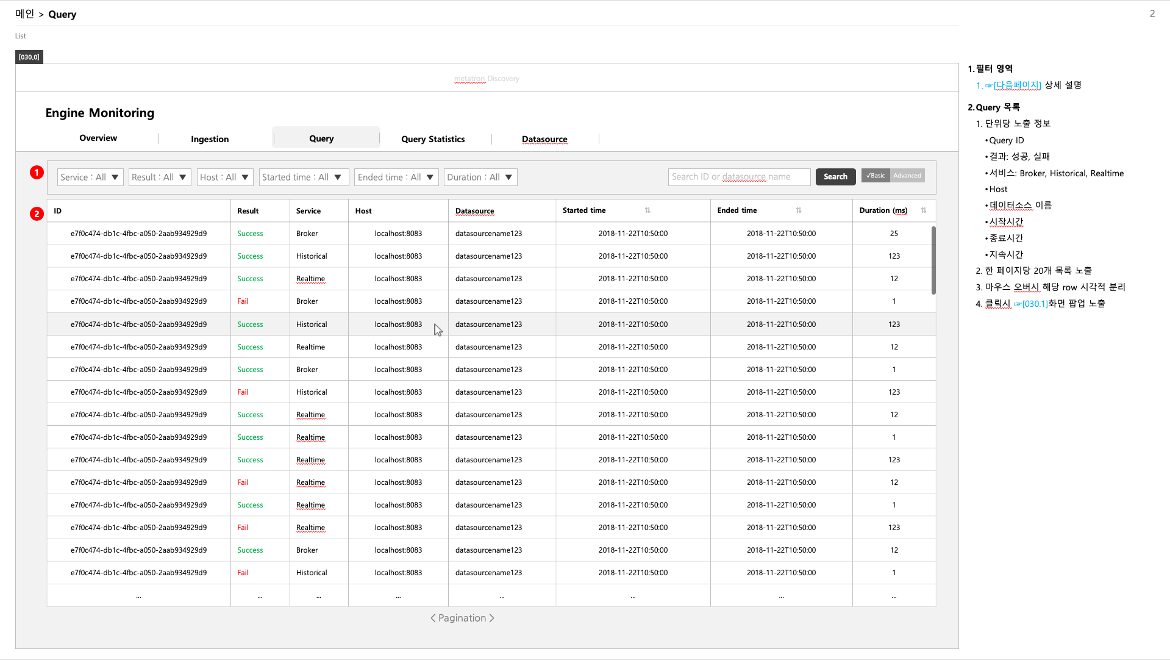This screenshot has width=1170, height=660.
Task: Switch to Basic search mode
Action: [x=876, y=176]
